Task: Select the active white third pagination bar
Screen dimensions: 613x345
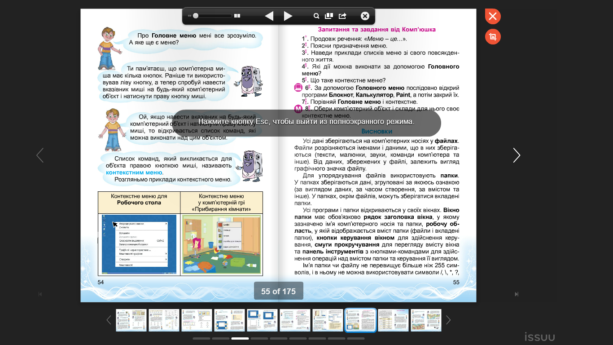Action: 240,338
